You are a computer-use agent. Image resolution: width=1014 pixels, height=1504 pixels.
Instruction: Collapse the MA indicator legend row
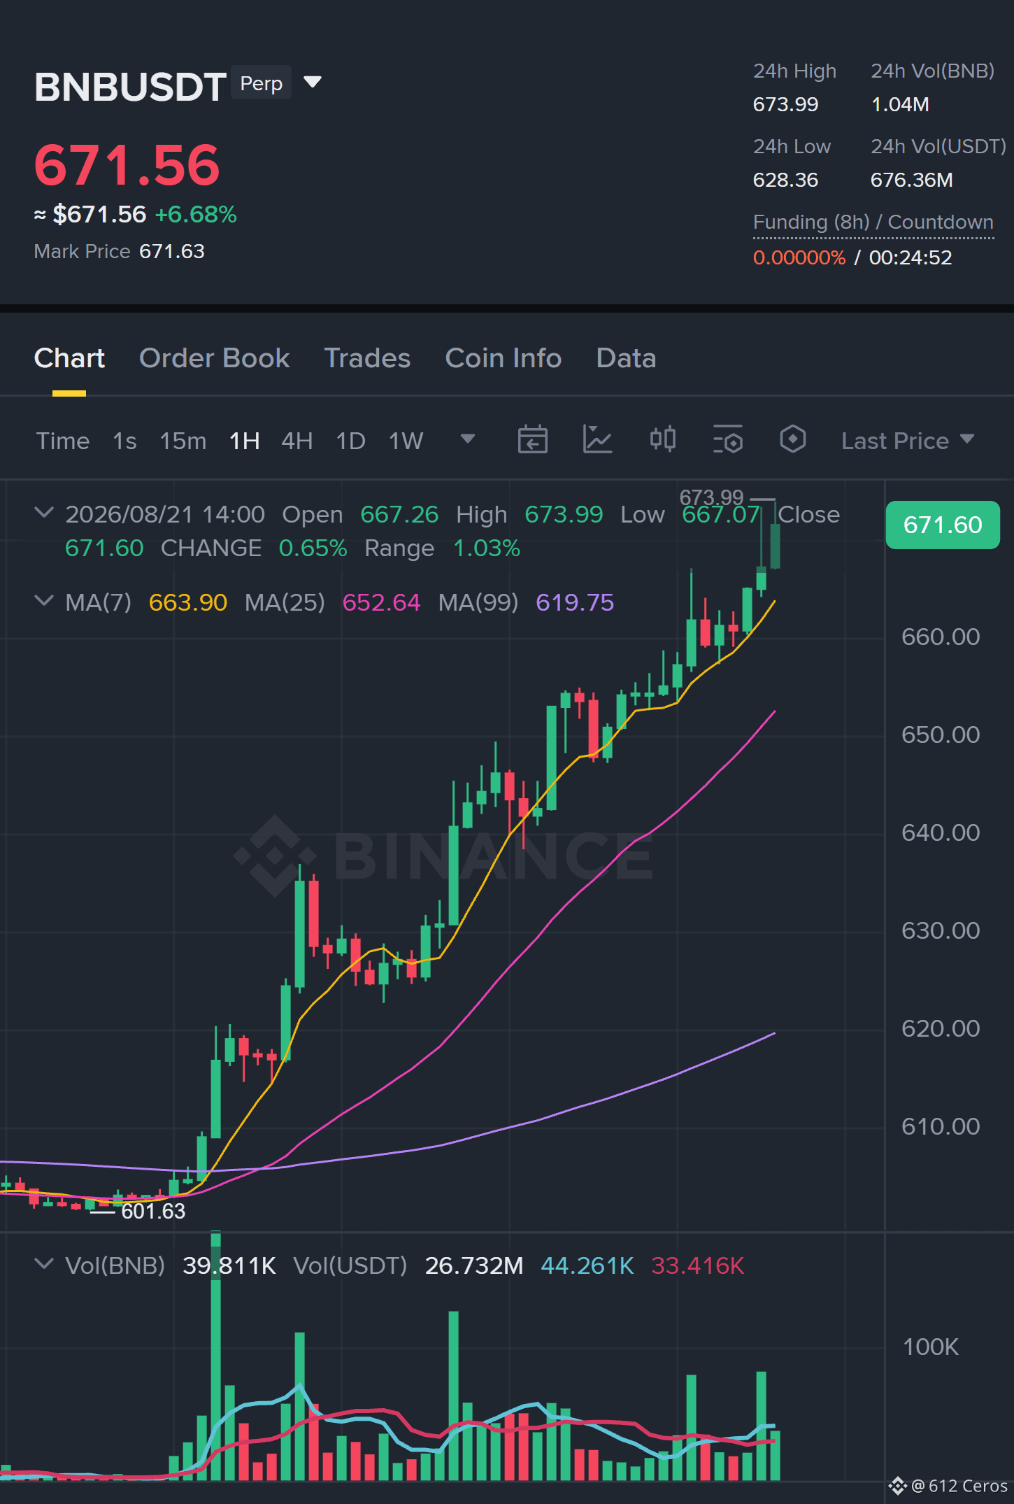coord(43,601)
